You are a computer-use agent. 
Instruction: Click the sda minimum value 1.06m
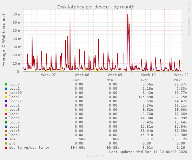click(x=114, y=139)
